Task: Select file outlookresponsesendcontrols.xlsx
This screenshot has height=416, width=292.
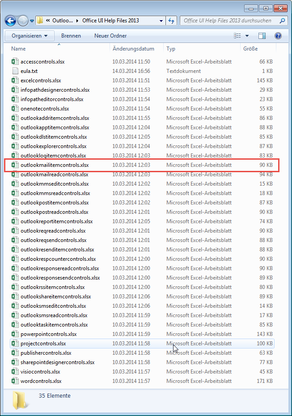Action: point(60,278)
